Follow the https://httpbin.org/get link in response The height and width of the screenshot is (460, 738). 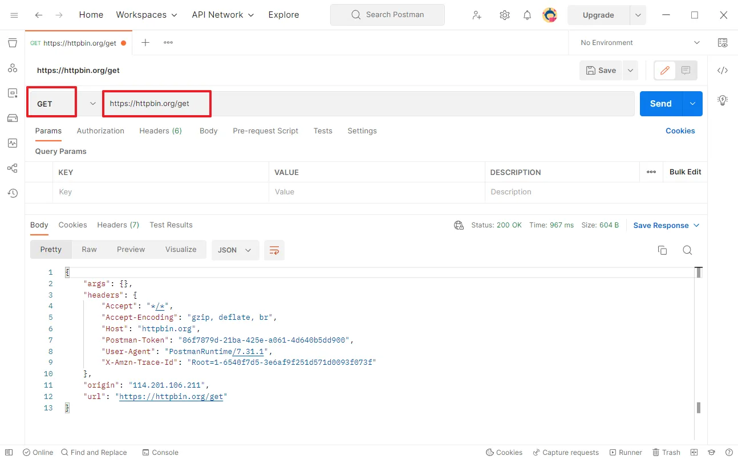[171, 397]
